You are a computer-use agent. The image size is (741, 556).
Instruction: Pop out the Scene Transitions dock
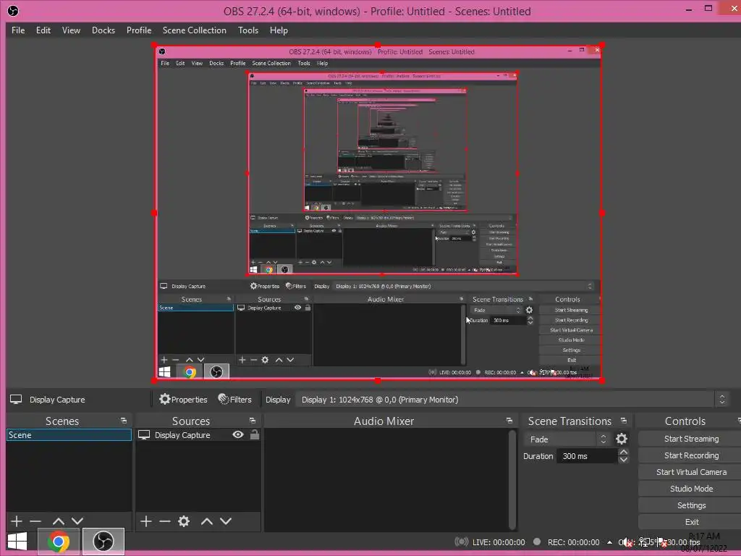click(624, 421)
